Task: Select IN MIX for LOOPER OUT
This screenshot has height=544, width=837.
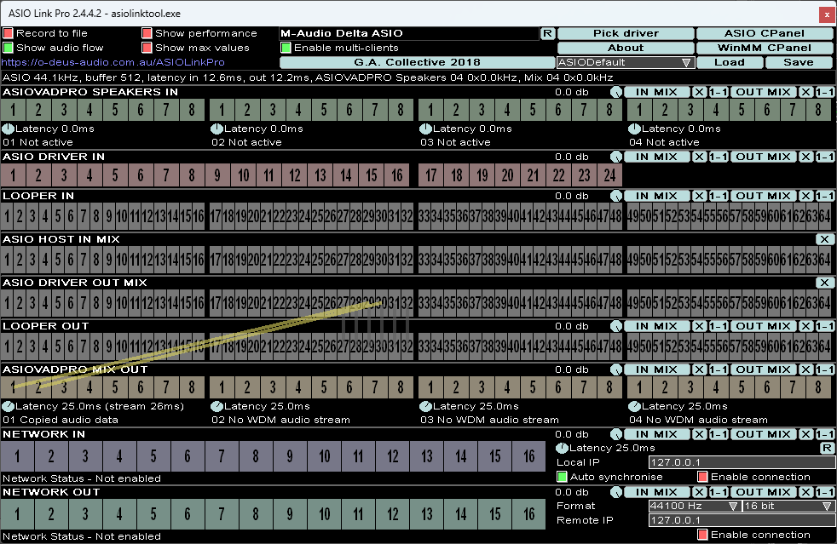Action: coord(656,326)
